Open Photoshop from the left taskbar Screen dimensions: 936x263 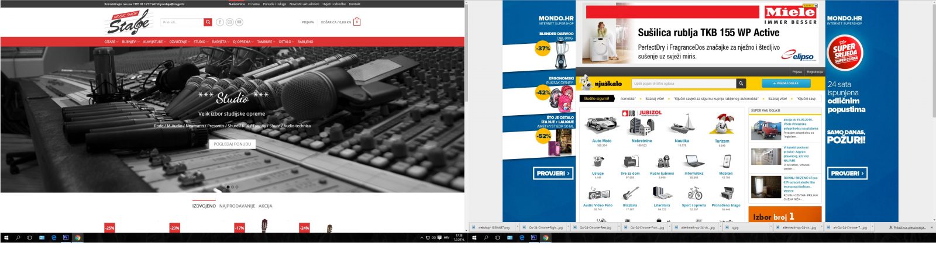[66, 238]
